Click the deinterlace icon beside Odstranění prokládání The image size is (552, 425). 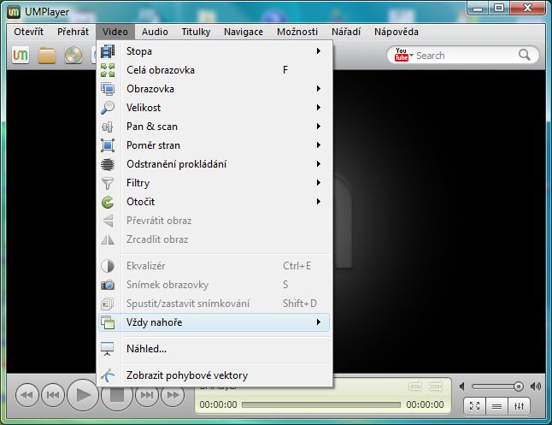coord(108,164)
